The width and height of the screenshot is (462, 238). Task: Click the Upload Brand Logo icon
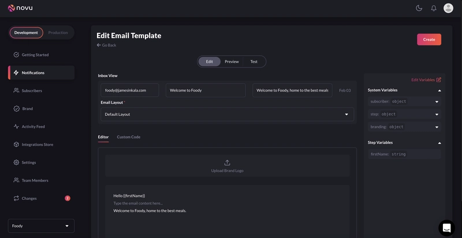click(x=227, y=163)
